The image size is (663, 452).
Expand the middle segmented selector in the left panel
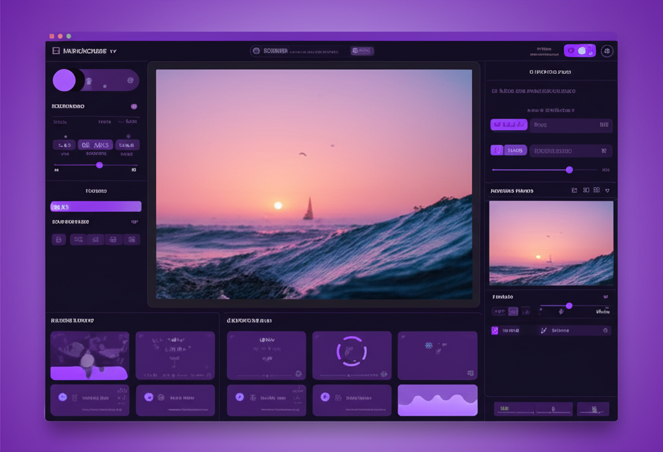95,144
